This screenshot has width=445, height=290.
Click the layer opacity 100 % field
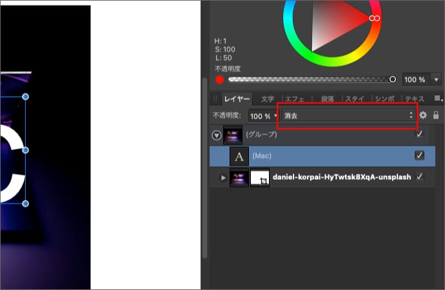[261, 116]
